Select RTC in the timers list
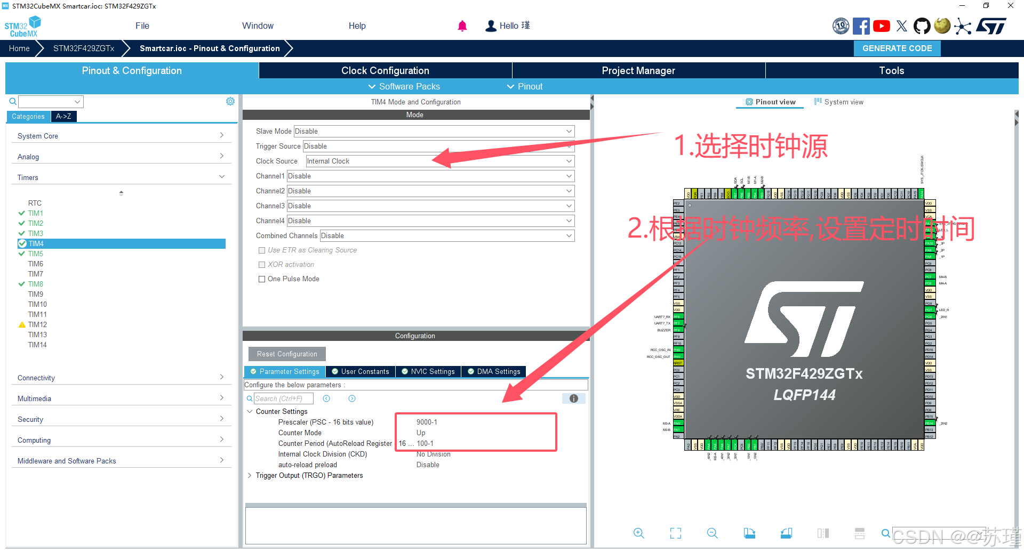This screenshot has height=554, width=1024. 35,203
